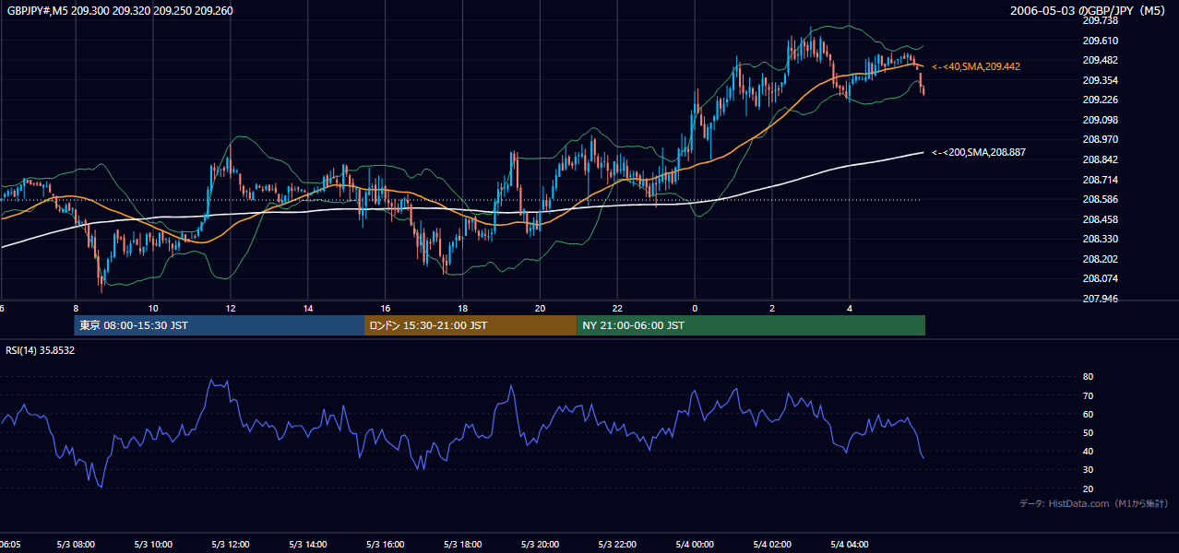Viewport: 1179px width, 553px height.
Task: Click price axis value 208.074
Action: click(1100, 278)
